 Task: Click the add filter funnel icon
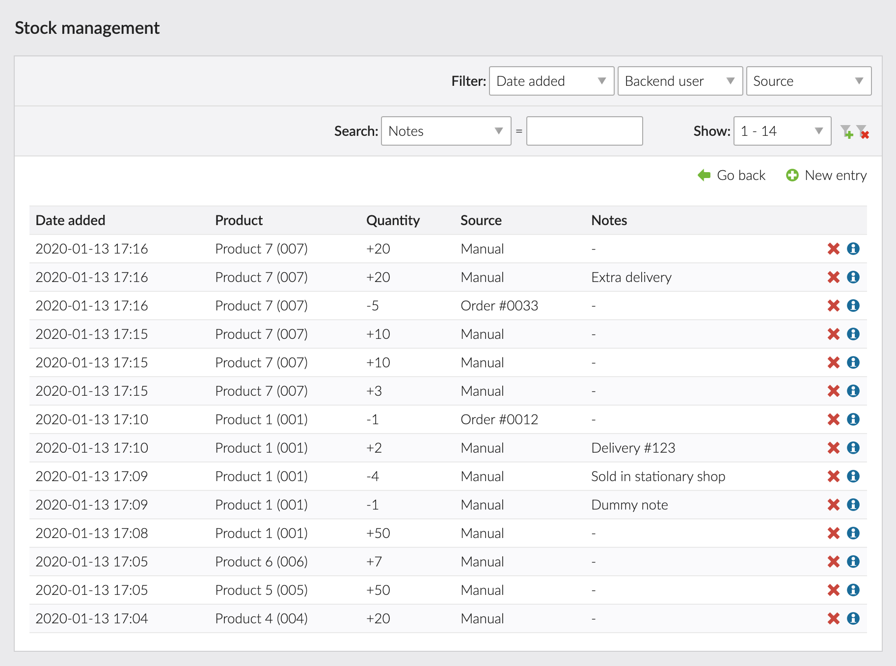point(846,131)
